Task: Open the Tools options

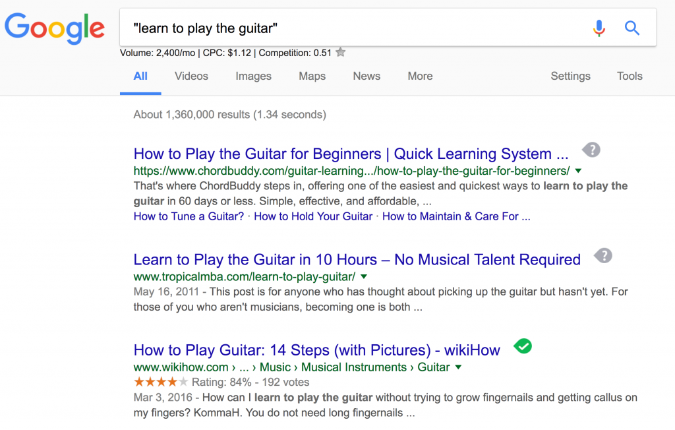Action: click(x=630, y=77)
